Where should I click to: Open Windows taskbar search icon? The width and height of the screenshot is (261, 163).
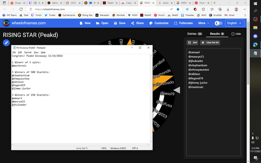click(255, 11)
